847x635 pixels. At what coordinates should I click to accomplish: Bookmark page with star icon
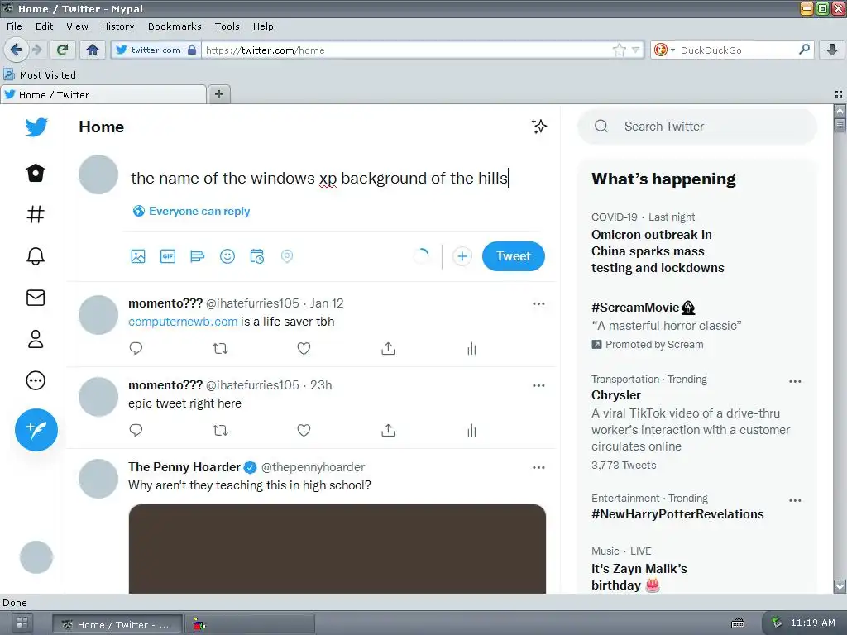(619, 50)
